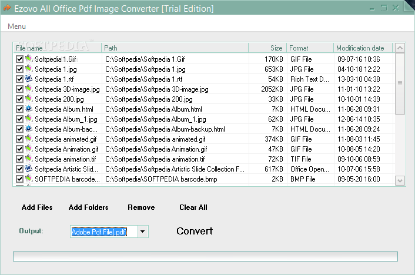Click the Softpedia animation.tif file icon
Screen dimensions: 415x275
[29, 159]
